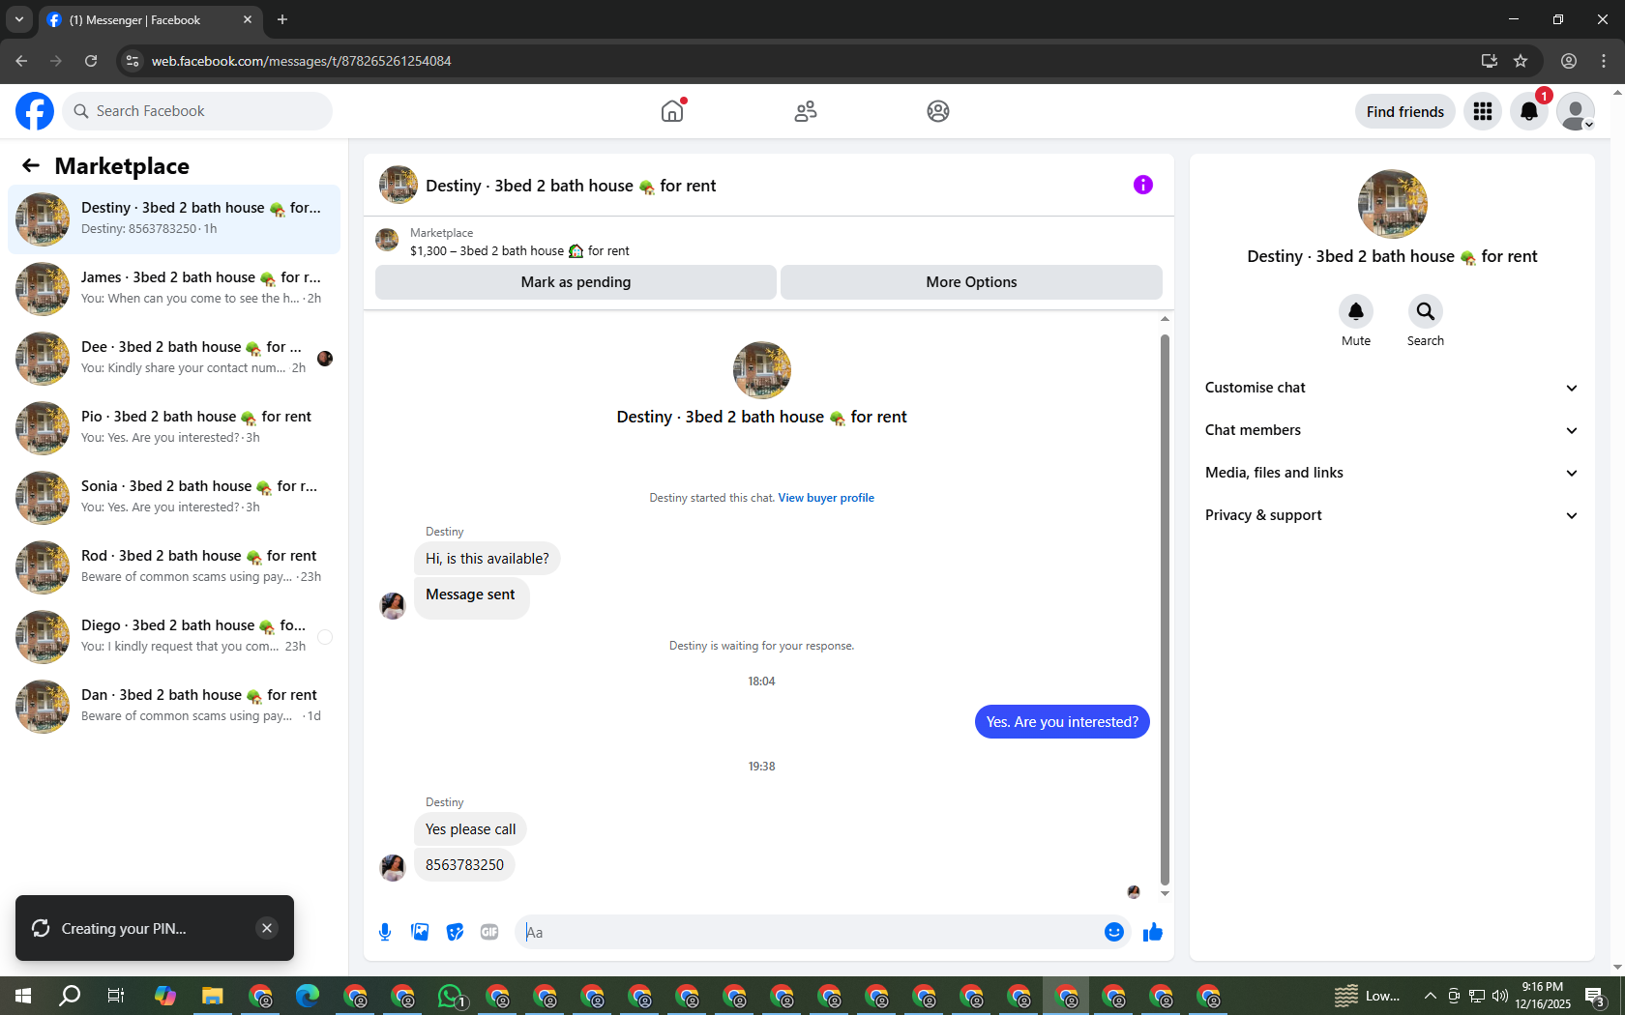This screenshot has height=1015, width=1625.
Task: Open the Destiny conversation in list
Action: 174,219
